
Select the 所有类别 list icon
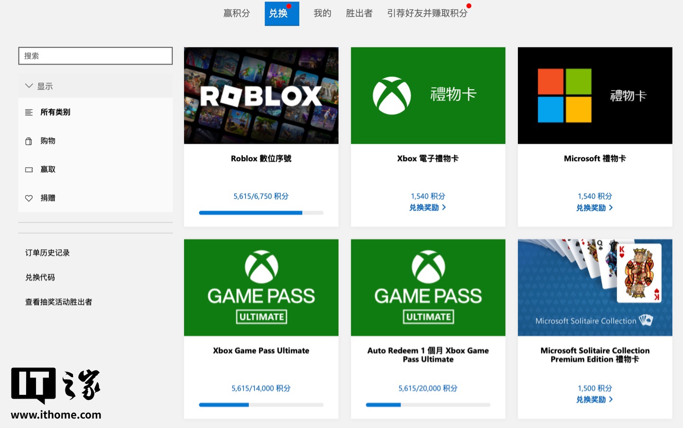click(x=29, y=112)
